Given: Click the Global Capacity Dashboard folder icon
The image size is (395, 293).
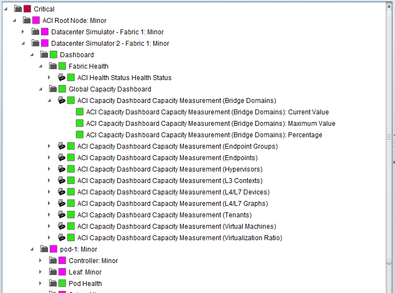Looking at the screenshot, I should click(53, 89).
